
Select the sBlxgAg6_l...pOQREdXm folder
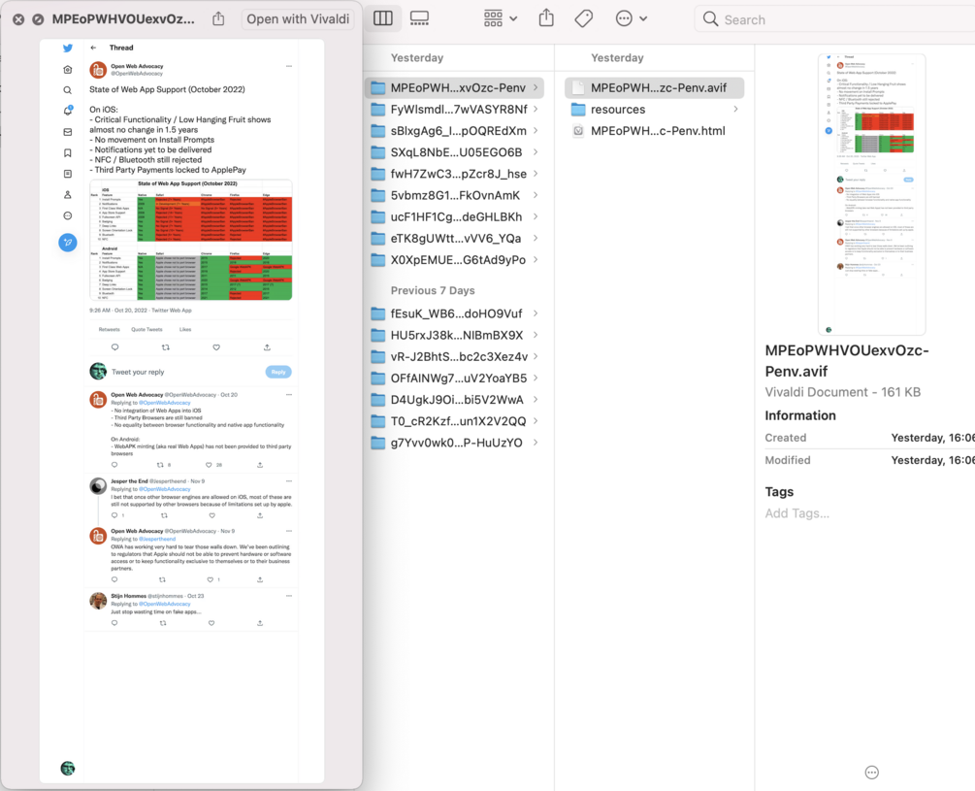455,131
